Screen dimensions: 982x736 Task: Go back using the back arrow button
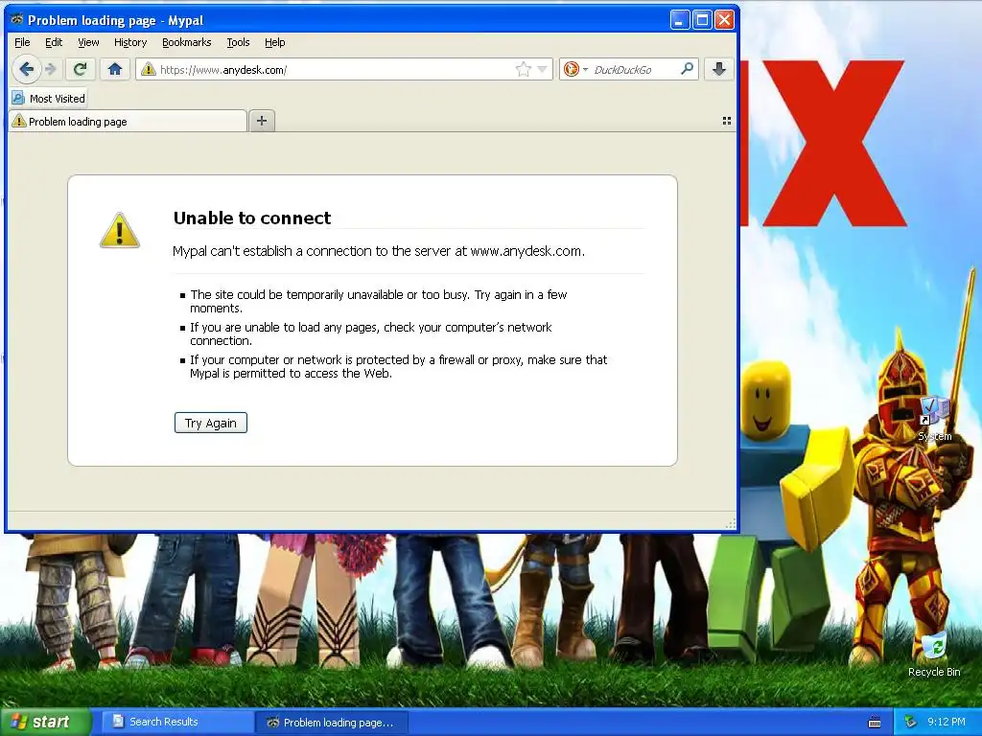(x=26, y=69)
